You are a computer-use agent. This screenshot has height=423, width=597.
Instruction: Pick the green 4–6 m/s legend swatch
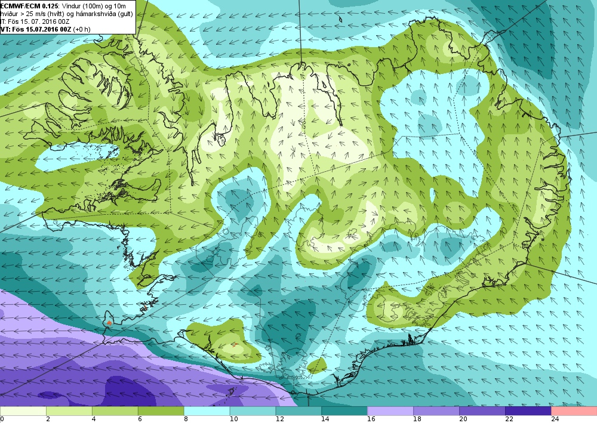pyautogui.click(x=115, y=411)
